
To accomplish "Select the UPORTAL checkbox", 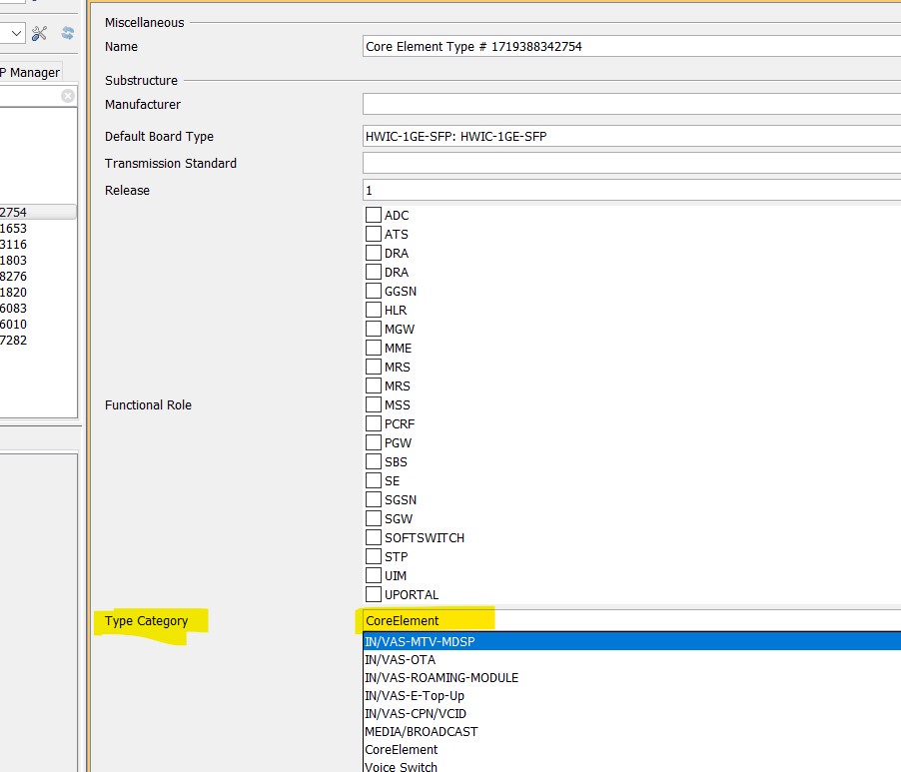I will [374, 594].
